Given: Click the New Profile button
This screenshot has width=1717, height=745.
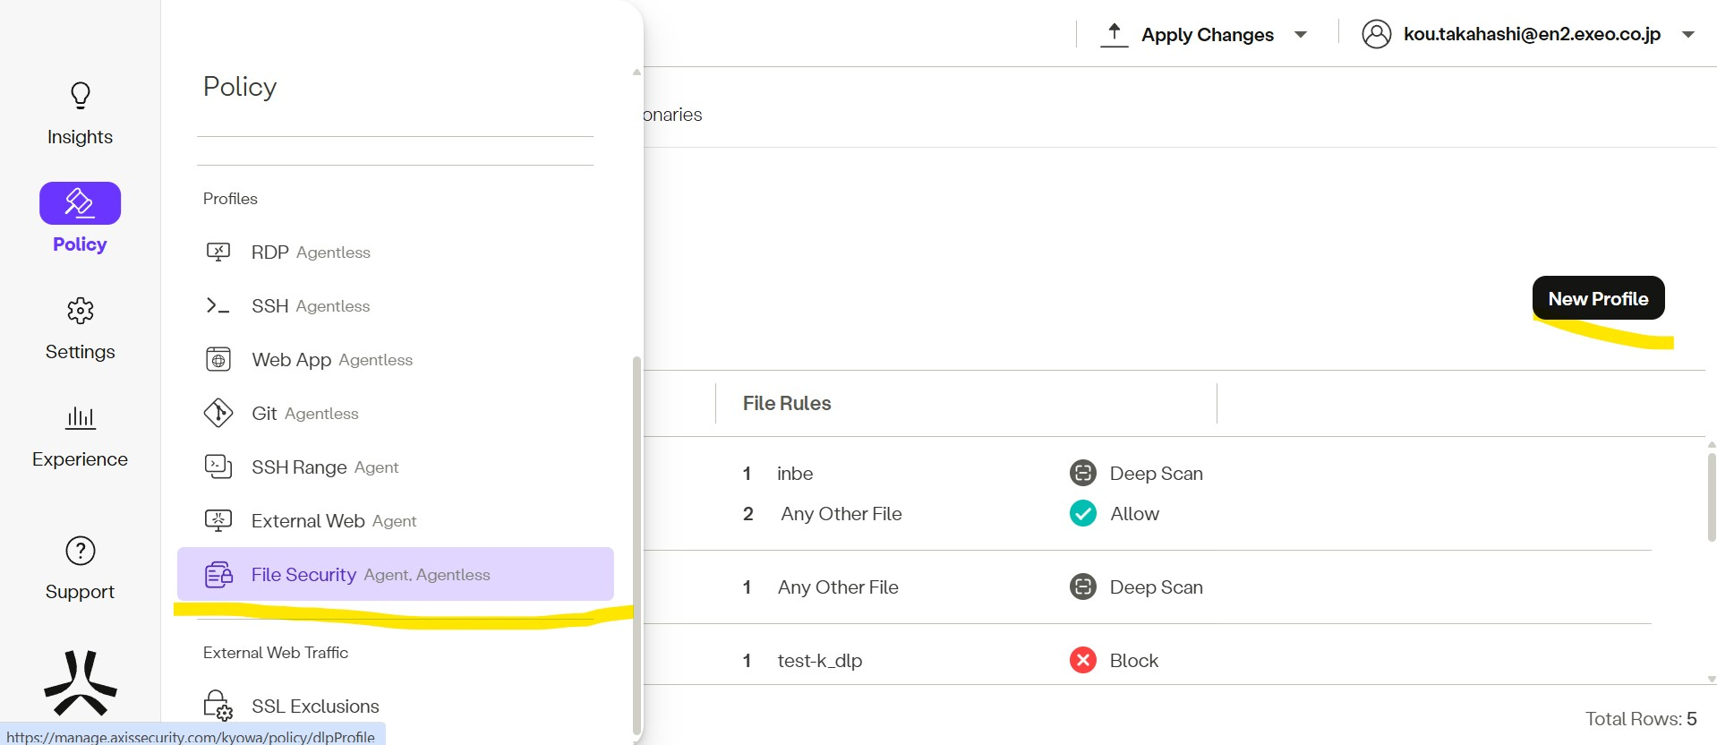Looking at the screenshot, I should (x=1597, y=298).
